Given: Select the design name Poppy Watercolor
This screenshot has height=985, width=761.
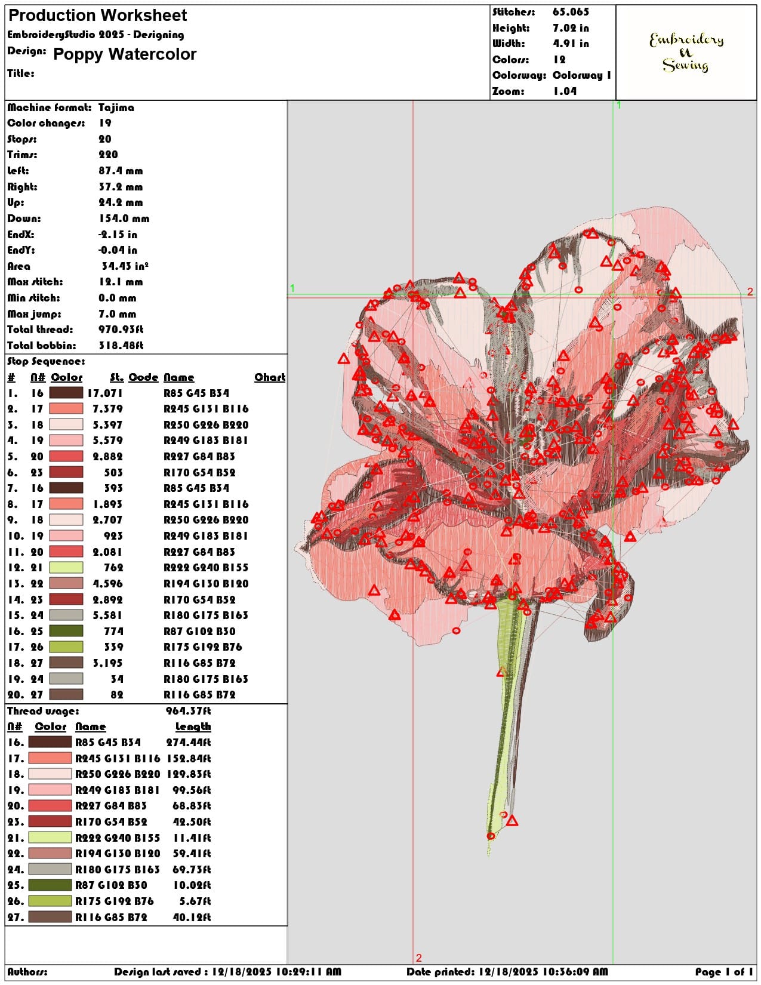Looking at the screenshot, I should point(125,54).
